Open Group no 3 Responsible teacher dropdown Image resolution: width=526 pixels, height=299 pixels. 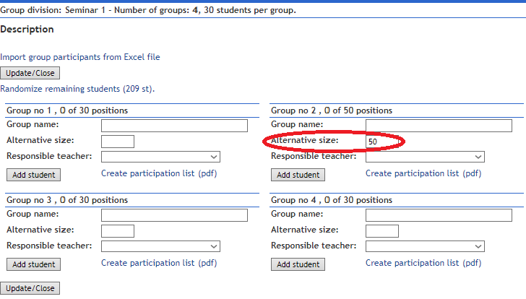coord(160,246)
